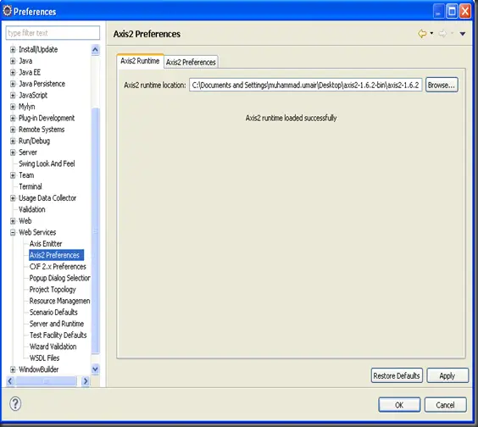The width and height of the screenshot is (478, 427).
Task: Click the Apply button
Action: 447,375
